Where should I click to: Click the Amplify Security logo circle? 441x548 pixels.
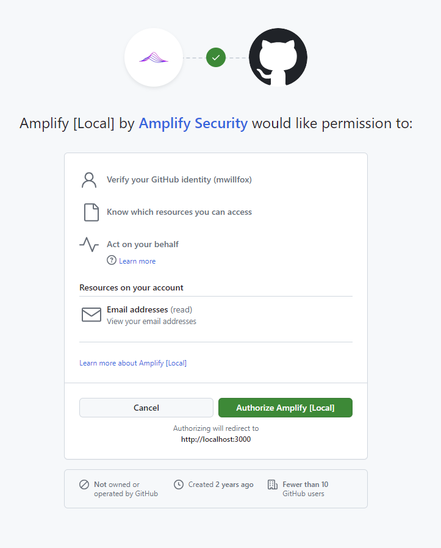point(154,57)
